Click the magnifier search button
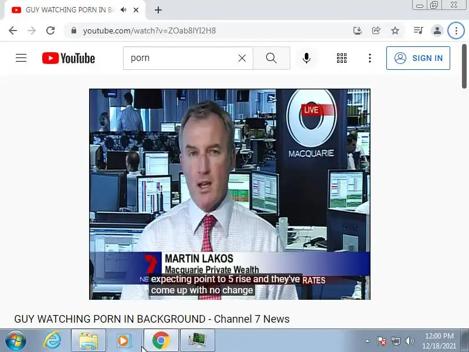 coord(271,58)
